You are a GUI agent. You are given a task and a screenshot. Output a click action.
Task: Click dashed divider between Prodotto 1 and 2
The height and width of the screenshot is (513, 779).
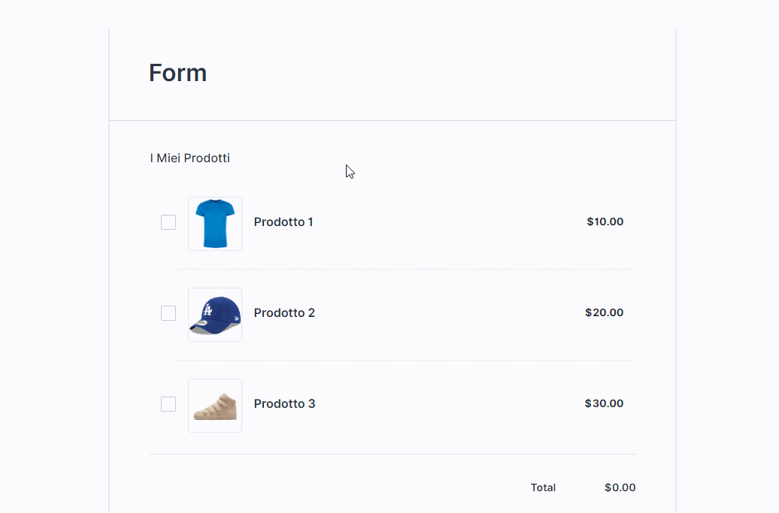click(405, 269)
